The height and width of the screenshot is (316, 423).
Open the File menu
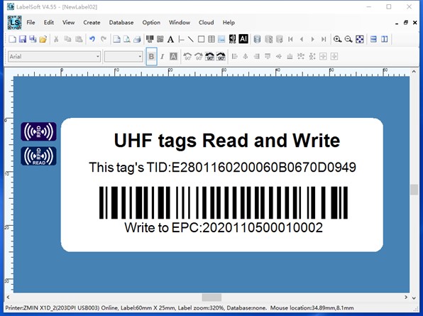point(31,23)
